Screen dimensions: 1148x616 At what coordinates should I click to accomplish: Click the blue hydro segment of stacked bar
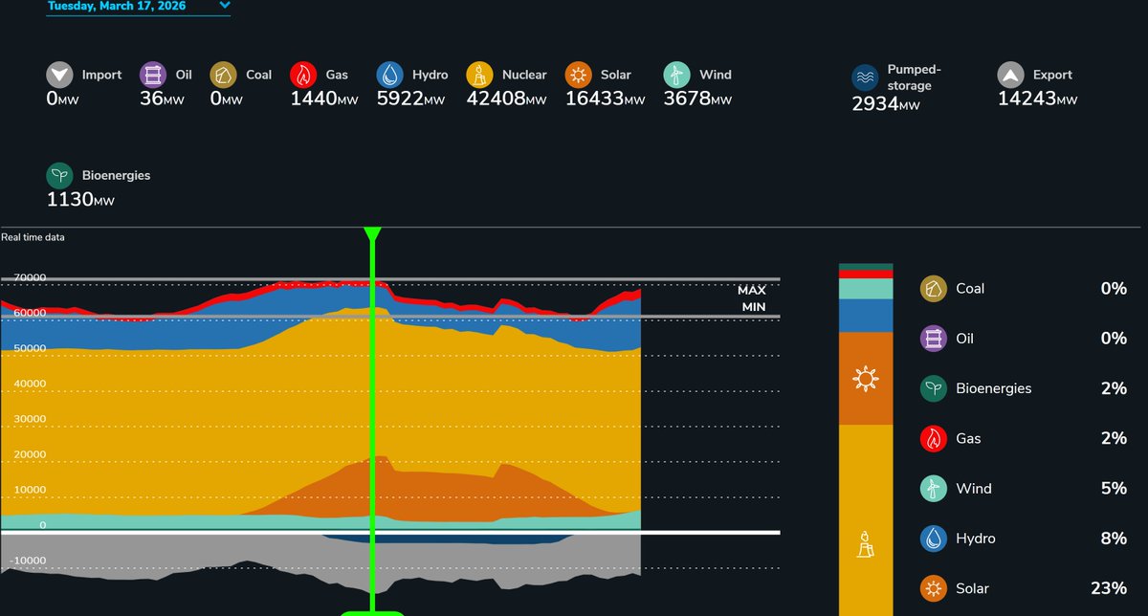coord(866,316)
